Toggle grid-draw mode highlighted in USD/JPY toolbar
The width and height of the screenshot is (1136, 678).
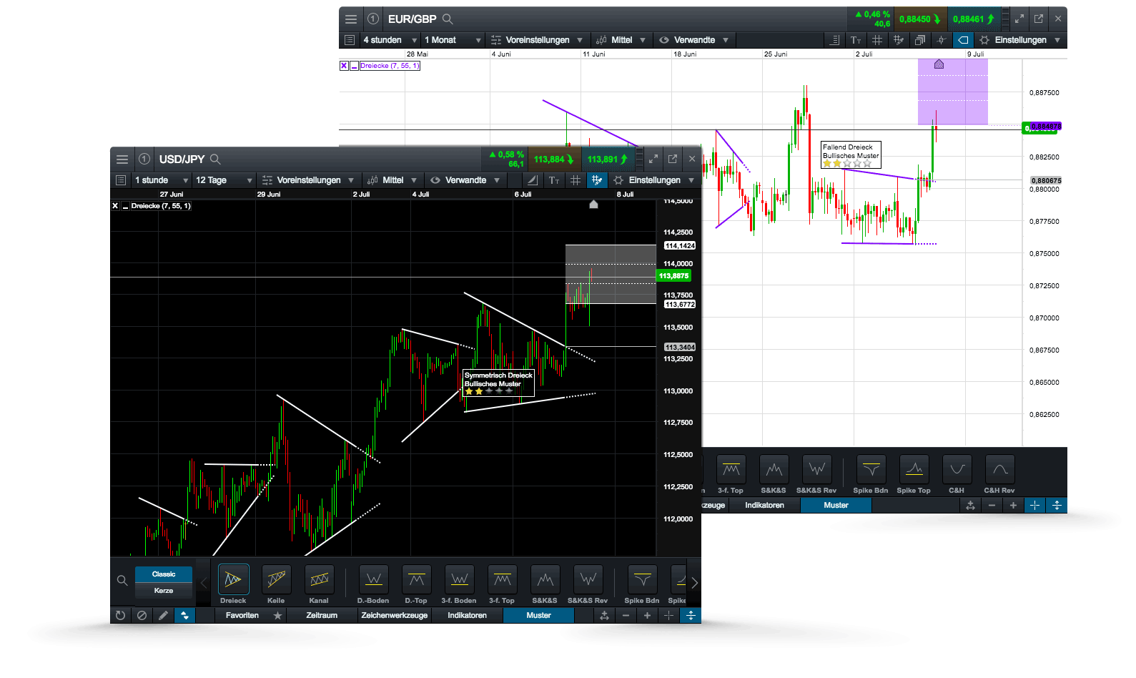click(x=596, y=180)
